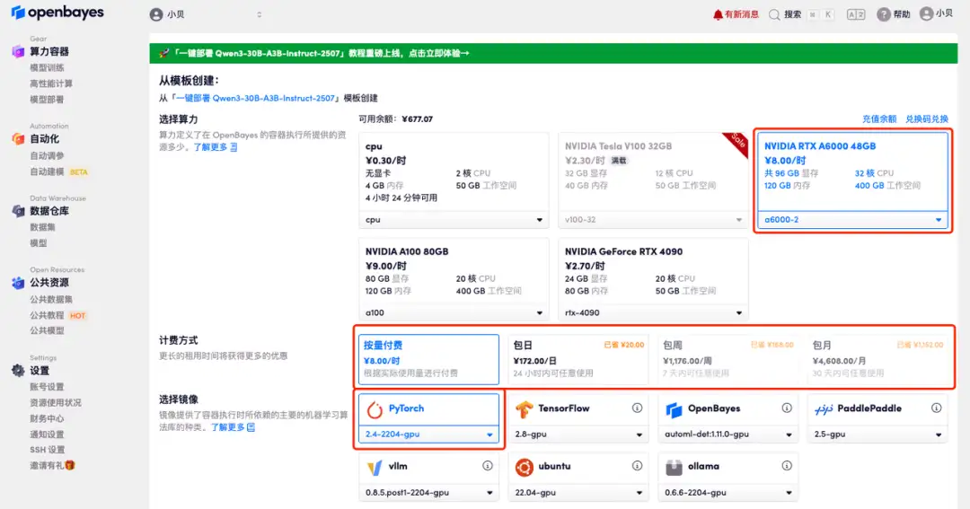Open 资源使用状况 in the sidebar

coord(55,403)
